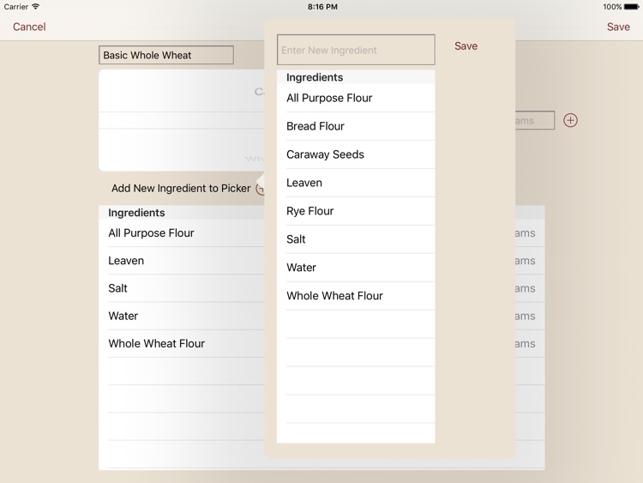The height and width of the screenshot is (483, 643).
Task: Select Caraway Seeds in the popover list
Action: [x=356, y=154]
